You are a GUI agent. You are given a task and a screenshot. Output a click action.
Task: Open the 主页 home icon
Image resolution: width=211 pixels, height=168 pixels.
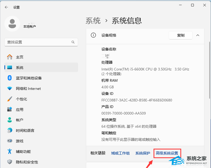pos(10,57)
